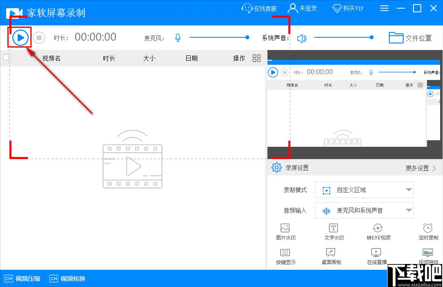Expand the 音频输入 dropdown
The width and height of the screenshot is (443, 287).
point(364,210)
